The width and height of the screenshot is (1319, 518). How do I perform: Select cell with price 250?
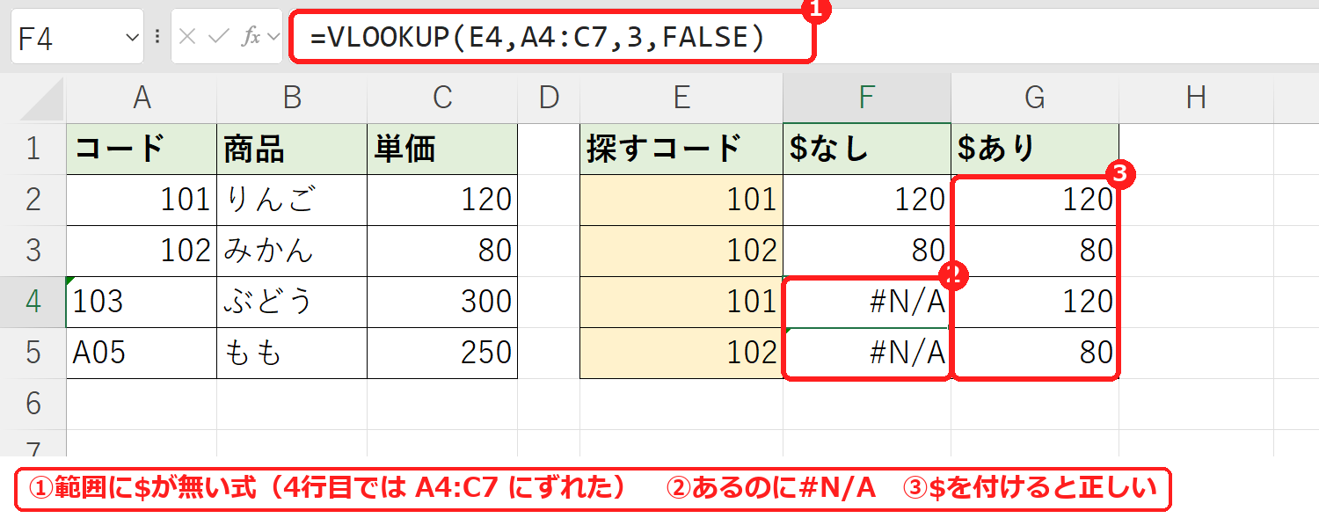[x=442, y=353]
